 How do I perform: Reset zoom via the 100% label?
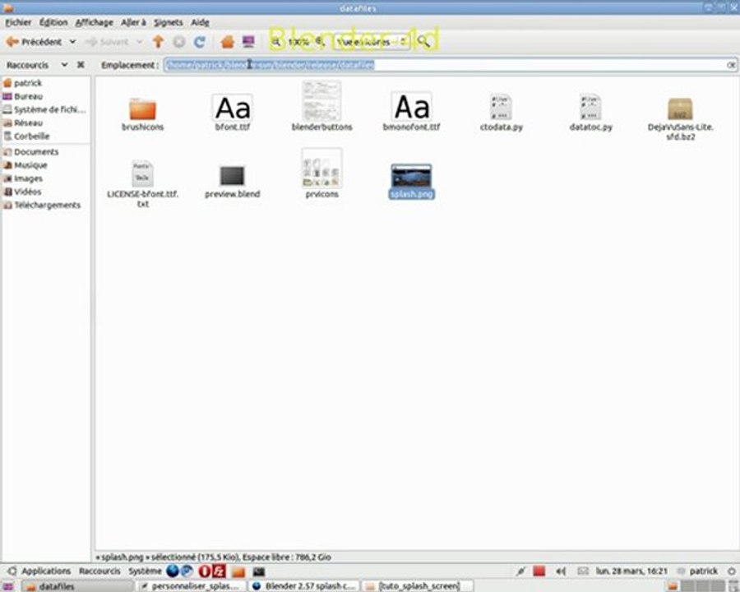[298, 42]
